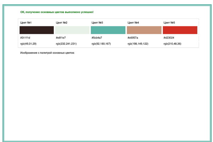This screenshot has height=142, width=213.
Task: Click the red Цвет №5 swatch
Action: [x=180, y=30]
